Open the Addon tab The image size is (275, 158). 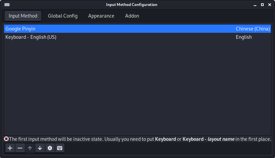(132, 16)
